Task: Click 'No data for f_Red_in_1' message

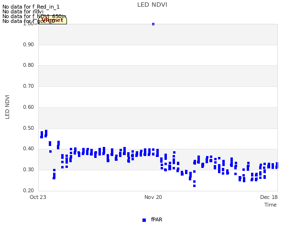Action: point(31,7)
